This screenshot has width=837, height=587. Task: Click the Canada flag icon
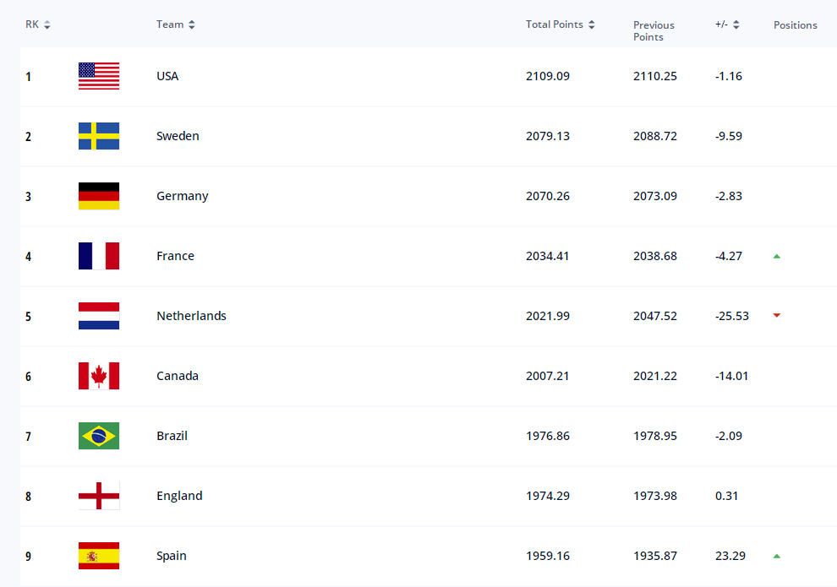99,376
